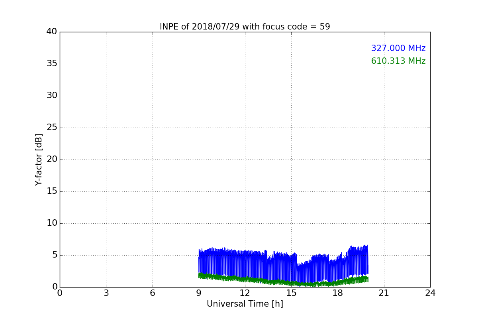Click the y-axis tick label '15'
The height and width of the screenshot is (319, 478).
pos(52,191)
